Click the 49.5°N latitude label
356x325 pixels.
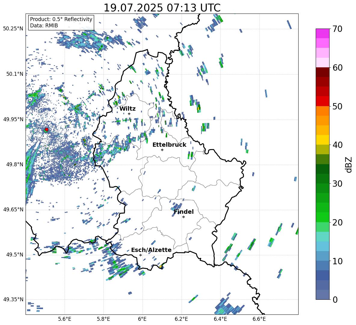(15, 254)
